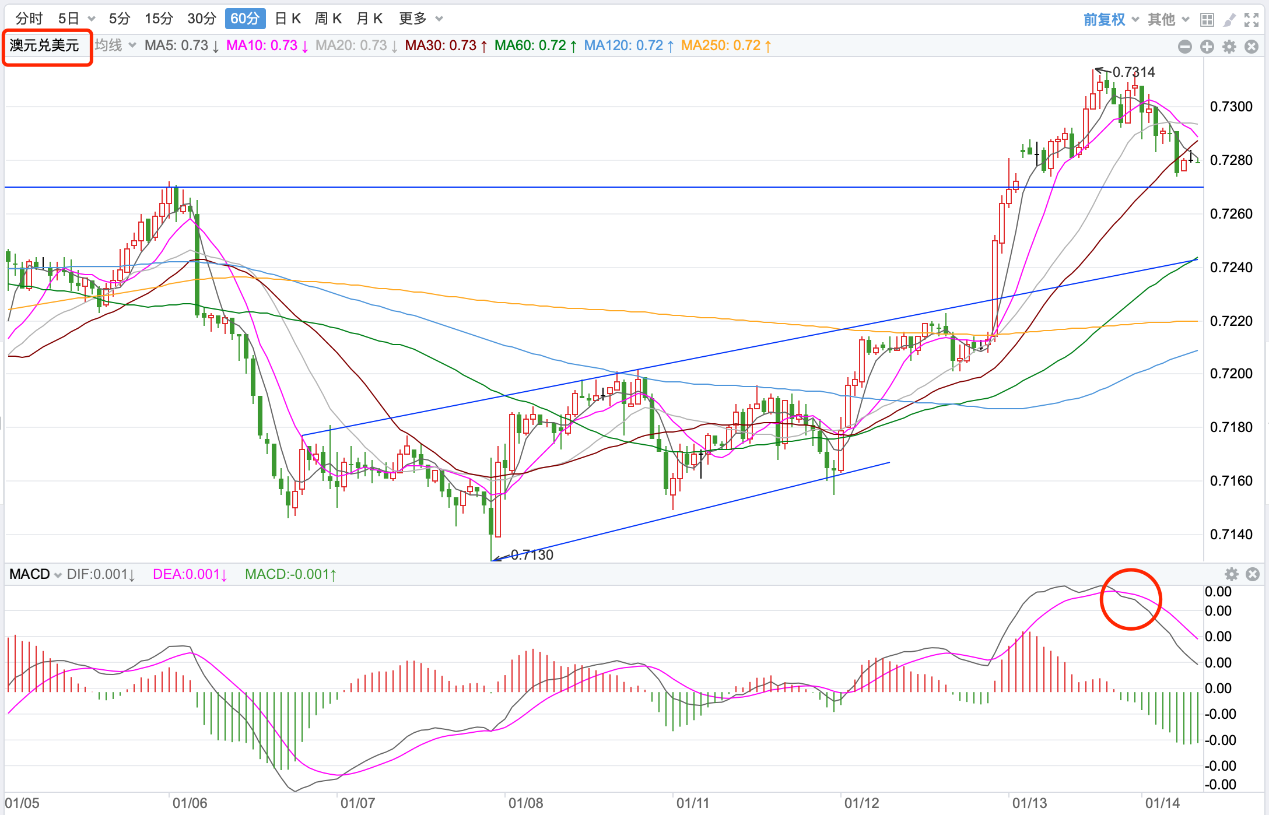Click the MA250: 0.72 label
This screenshot has width=1269, height=815.
coord(727,45)
